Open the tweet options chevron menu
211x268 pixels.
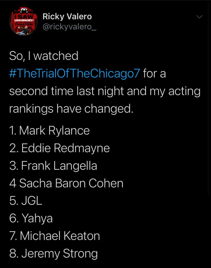point(199,17)
